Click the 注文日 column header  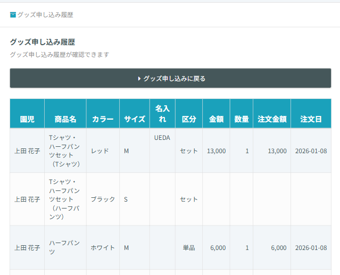pos(311,119)
